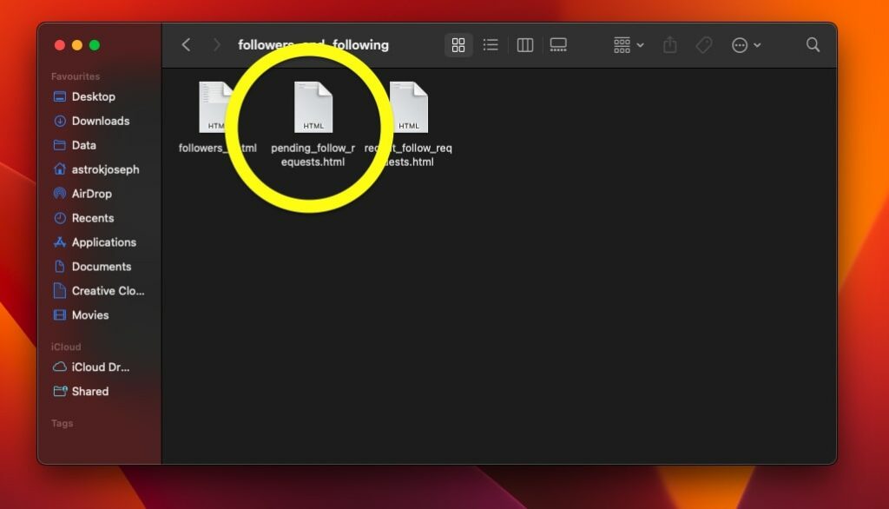Open AirDrop from the sidebar
The image size is (889, 509).
pos(91,194)
